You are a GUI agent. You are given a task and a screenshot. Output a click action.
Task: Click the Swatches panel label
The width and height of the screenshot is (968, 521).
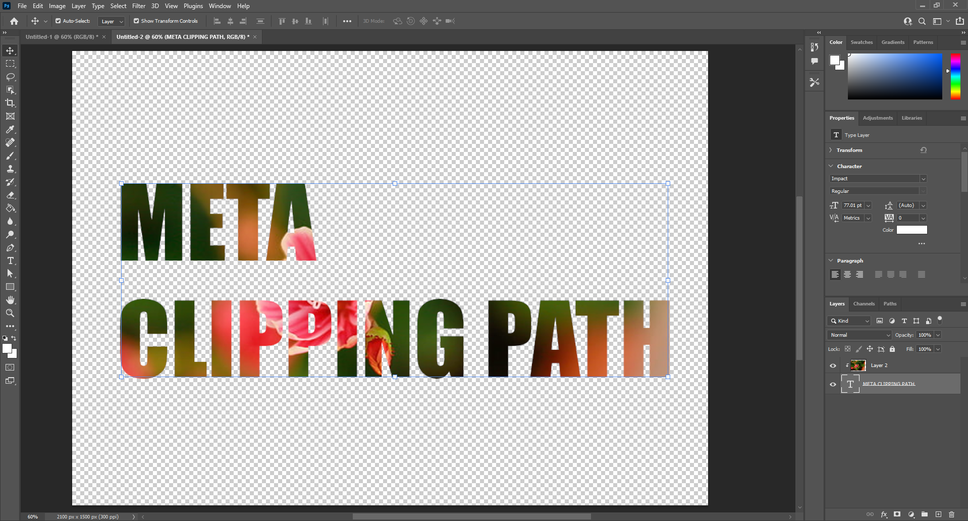click(862, 42)
